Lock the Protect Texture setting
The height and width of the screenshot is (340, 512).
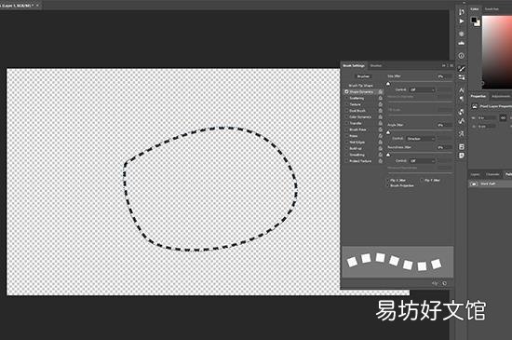click(381, 161)
